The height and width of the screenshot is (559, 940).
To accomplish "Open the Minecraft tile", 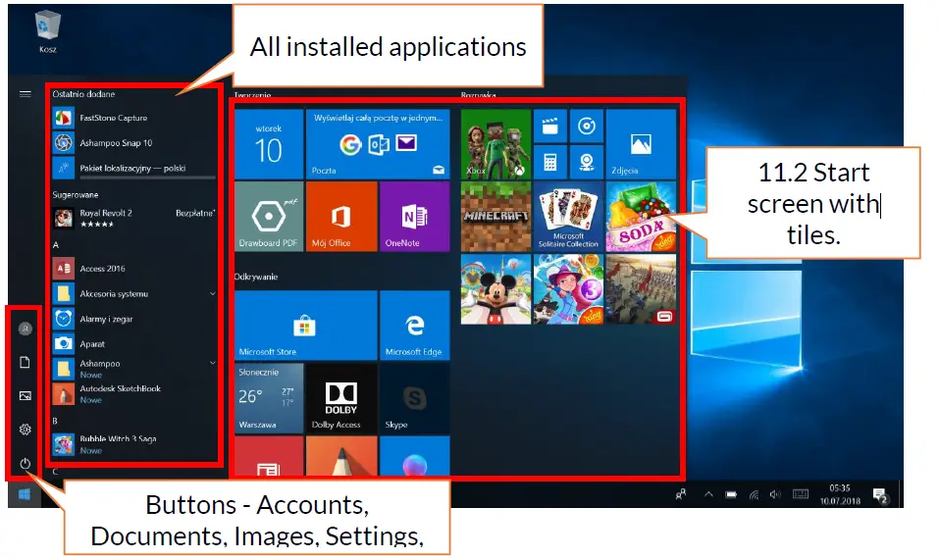I will coord(496,217).
